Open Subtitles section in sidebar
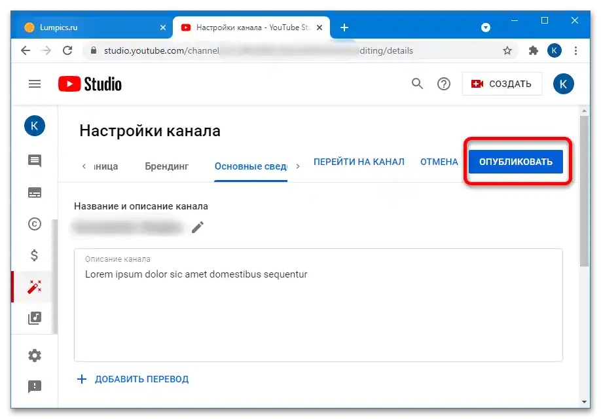Screen dimensions: 601x419 pos(35,192)
